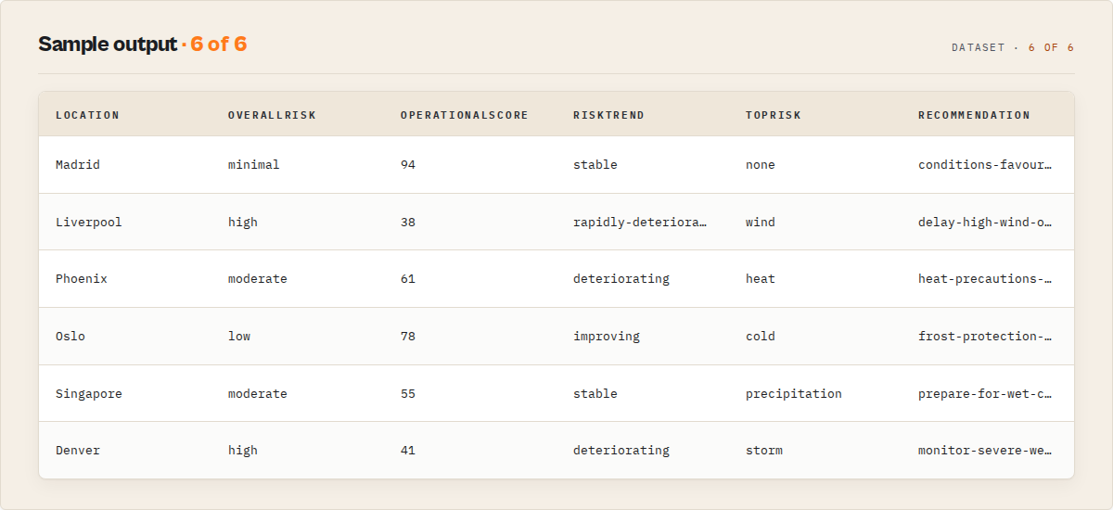Click Oslo's operational score 78
1113x510 pixels.
pyautogui.click(x=408, y=337)
